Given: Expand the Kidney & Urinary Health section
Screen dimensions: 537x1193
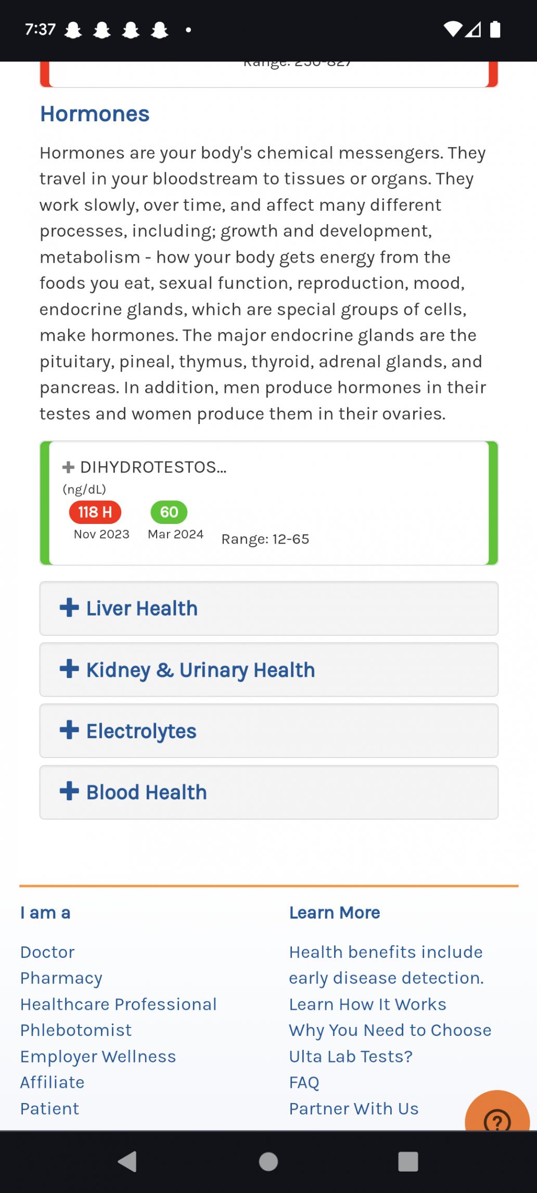Looking at the screenshot, I should 268,670.
